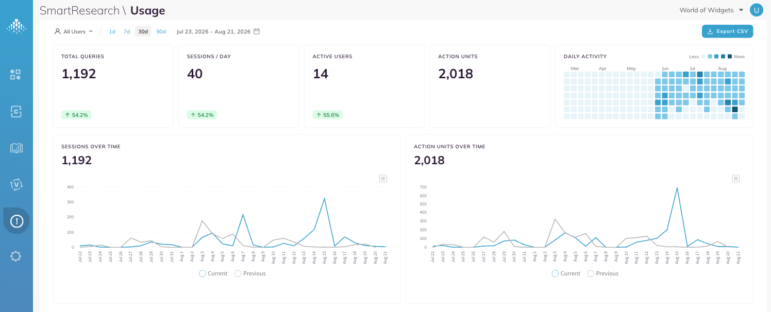771x312 pixels.
Task: Select the 30d time range
Action: (x=143, y=31)
